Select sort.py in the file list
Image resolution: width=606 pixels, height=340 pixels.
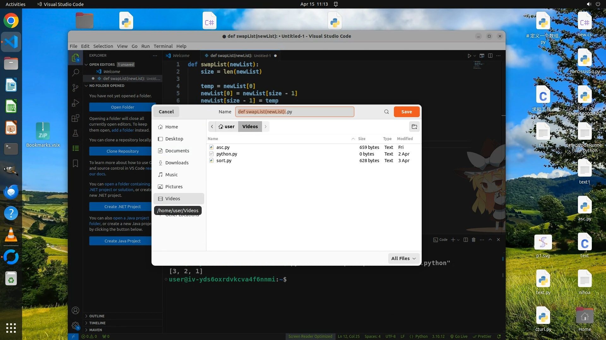pyautogui.click(x=224, y=161)
